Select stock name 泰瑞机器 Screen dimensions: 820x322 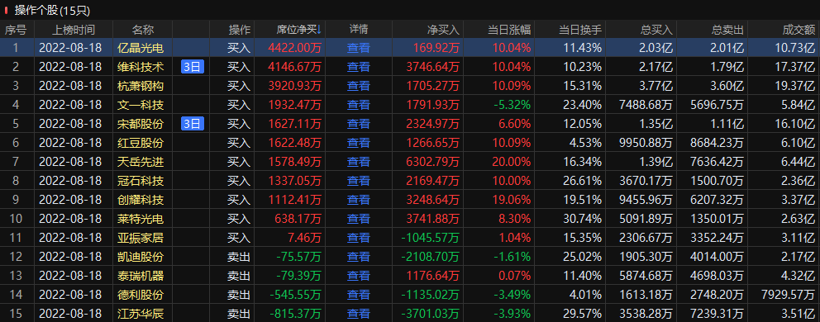point(141,276)
